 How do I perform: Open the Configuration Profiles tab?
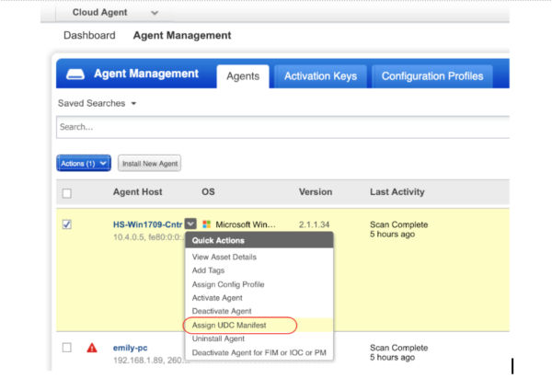[432, 76]
